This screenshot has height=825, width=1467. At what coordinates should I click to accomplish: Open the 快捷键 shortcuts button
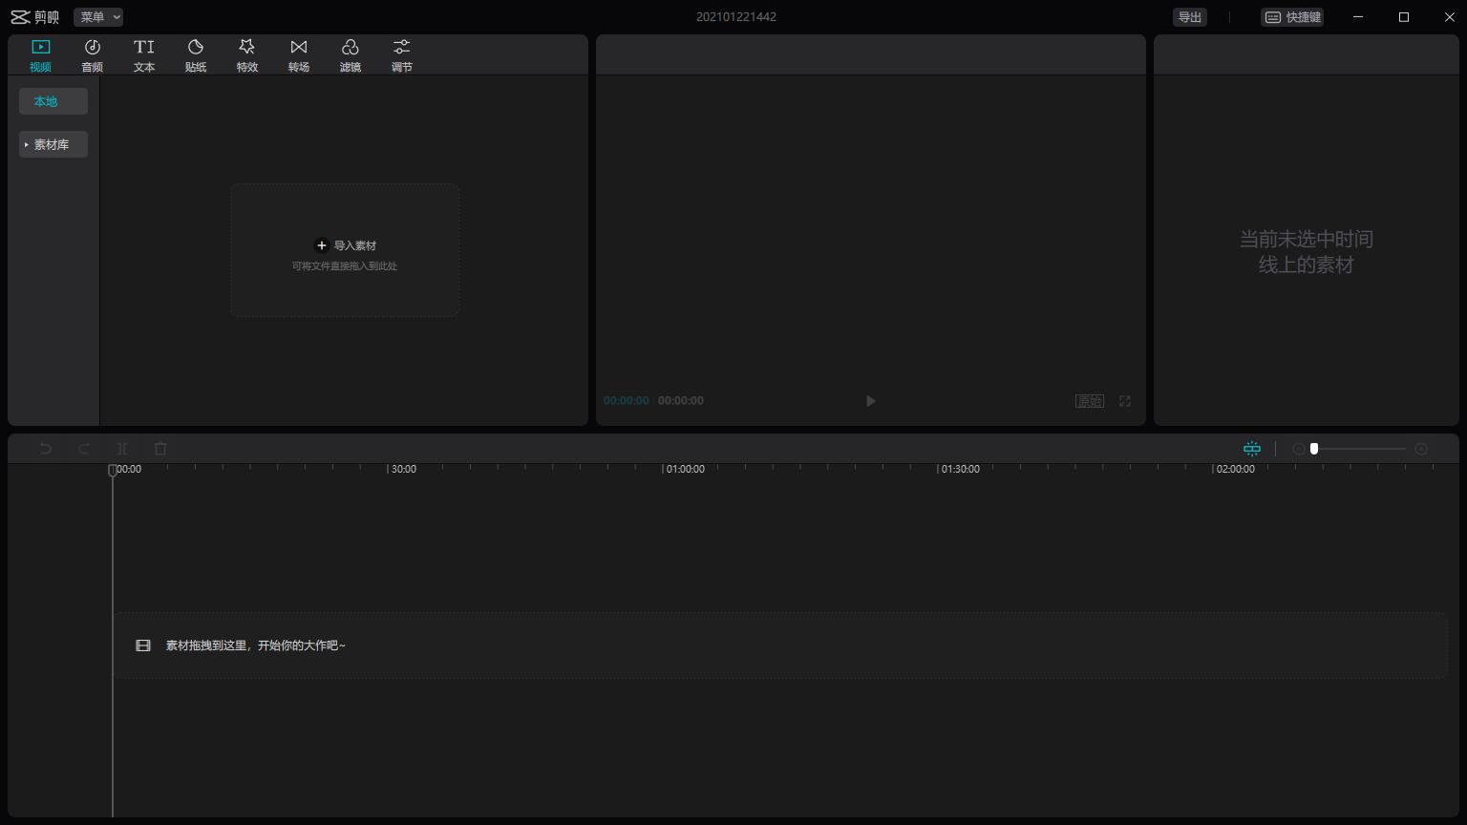(x=1292, y=17)
